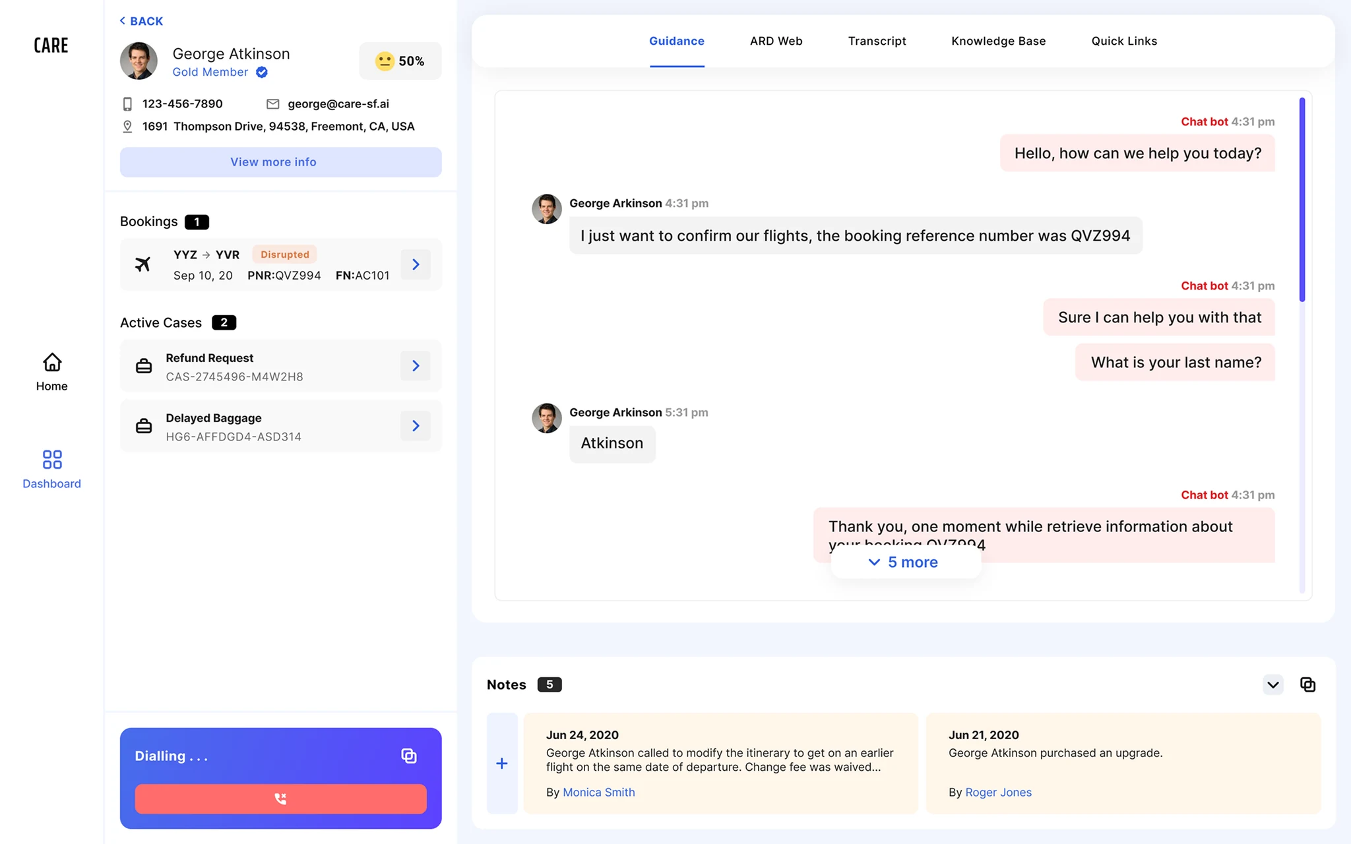This screenshot has height=844, width=1351.
Task: Hang up using the red end-call button
Action: click(280, 799)
